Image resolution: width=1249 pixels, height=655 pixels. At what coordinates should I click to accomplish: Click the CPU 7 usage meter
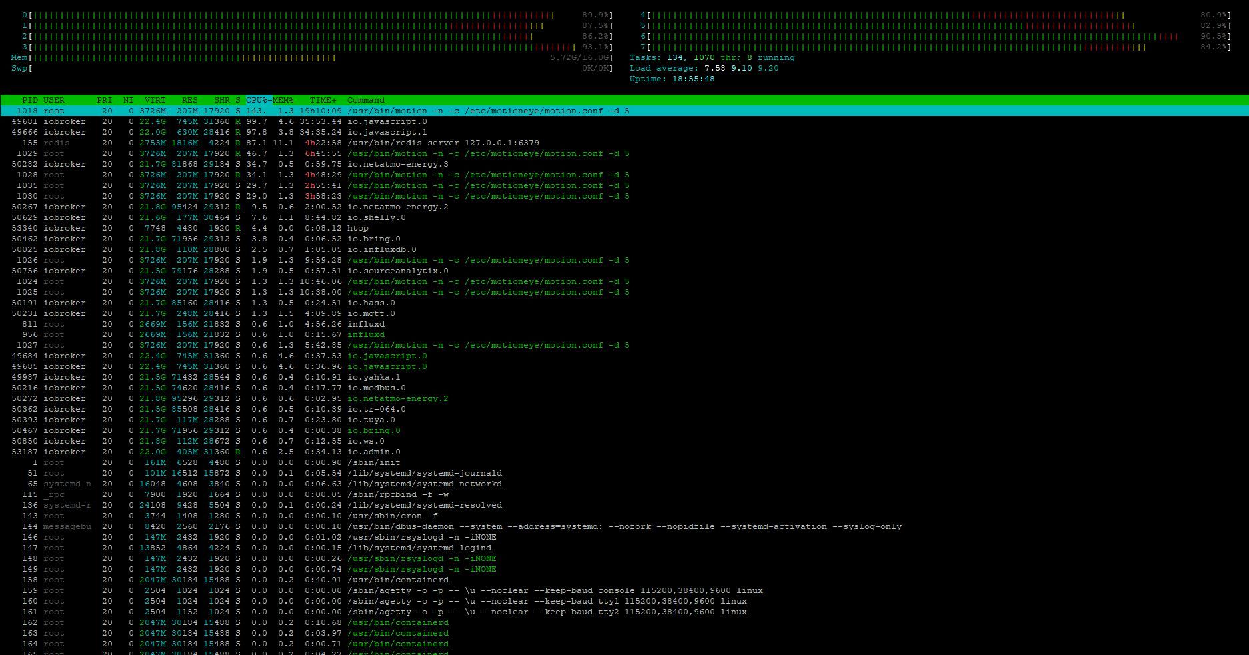pyautogui.click(x=936, y=47)
